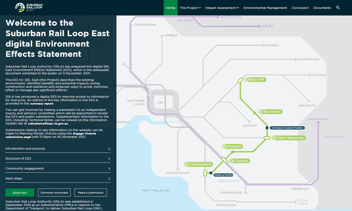Expand the Structure of EES section

(58, 159)
